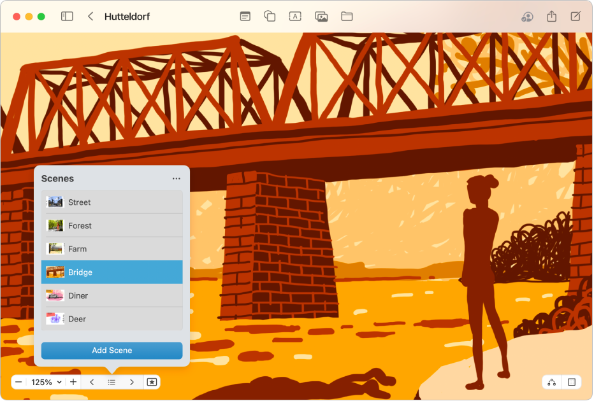594x401 pixels.
Task: Click the Add Scene button
Action: tap(112, 350)
